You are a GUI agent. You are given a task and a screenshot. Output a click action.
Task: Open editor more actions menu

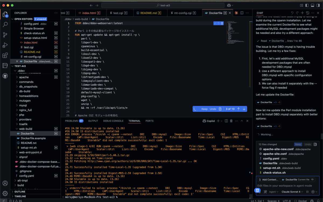click(247, 13)
